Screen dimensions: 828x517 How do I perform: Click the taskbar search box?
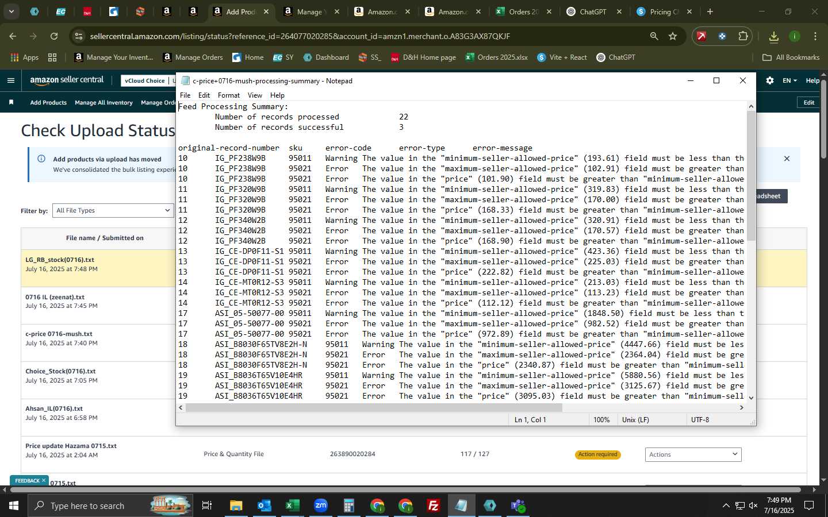coord(111,506)
